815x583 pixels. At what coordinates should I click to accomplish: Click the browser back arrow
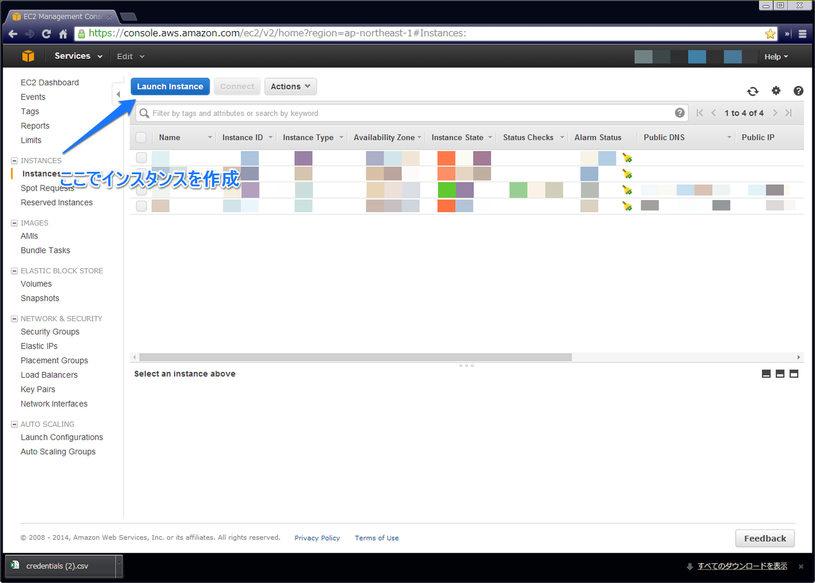(x=13, y=34)
